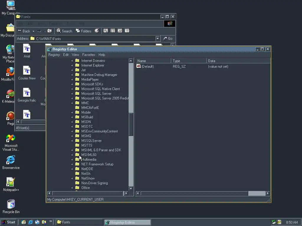The height and width of the screenshot is (226, 302).
Task: Select the NET Framework Setup key
Action: click(x=97, y=164)
